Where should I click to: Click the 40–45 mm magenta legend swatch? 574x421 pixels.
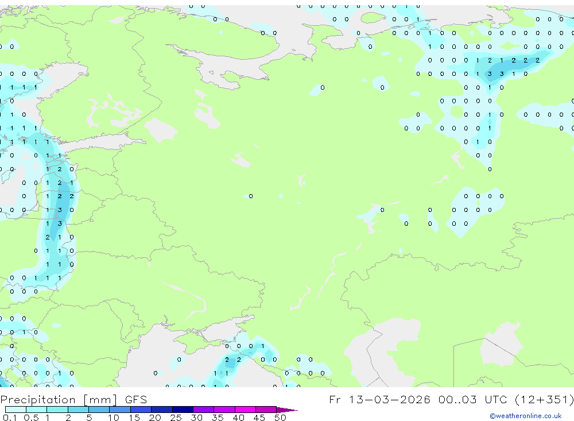[x=245, y=410]
